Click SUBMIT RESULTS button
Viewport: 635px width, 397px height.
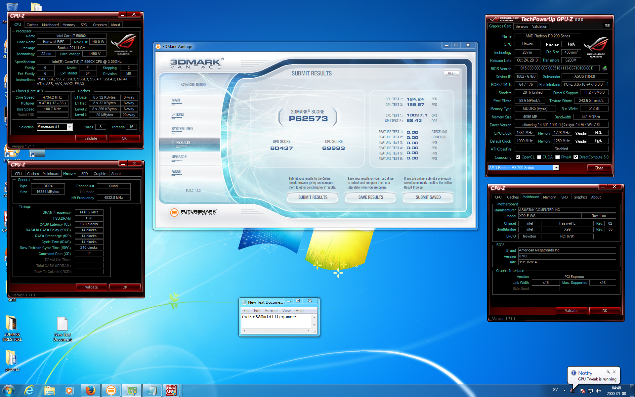point(313,197)
